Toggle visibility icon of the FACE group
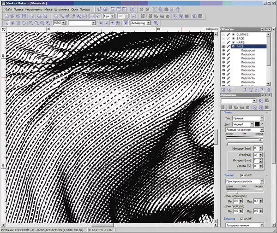This screenshot has height=233, width=277. (223, 47)
